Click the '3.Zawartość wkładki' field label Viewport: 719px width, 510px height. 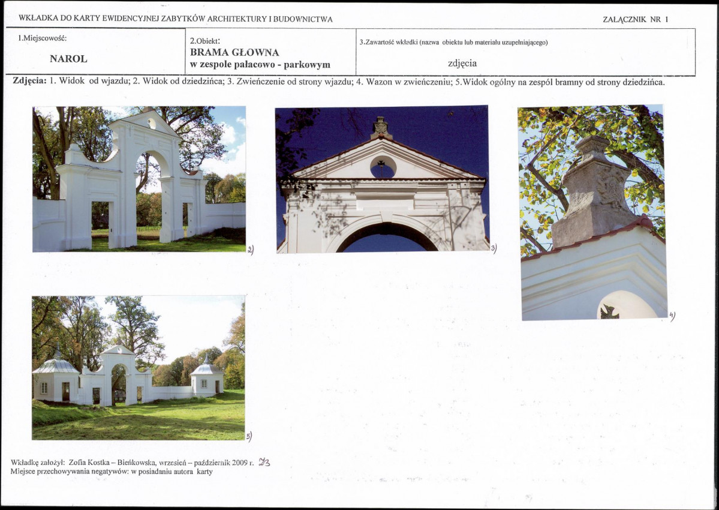(454, 42)
